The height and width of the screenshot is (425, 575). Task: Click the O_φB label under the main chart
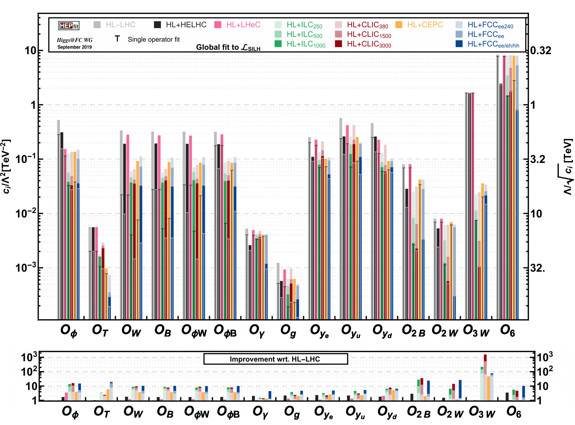pyautogui.click(x=225, y=331)
